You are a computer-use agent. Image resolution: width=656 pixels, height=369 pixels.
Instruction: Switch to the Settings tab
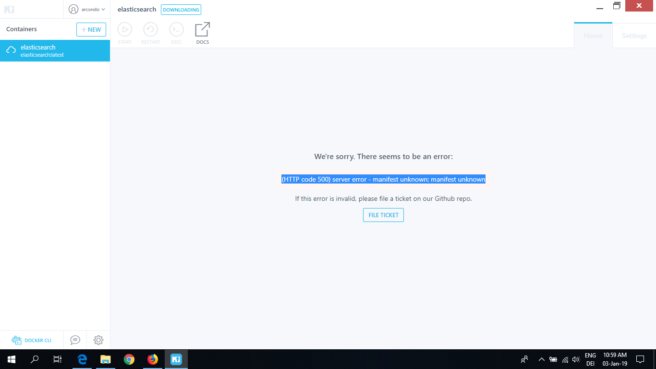634,35
